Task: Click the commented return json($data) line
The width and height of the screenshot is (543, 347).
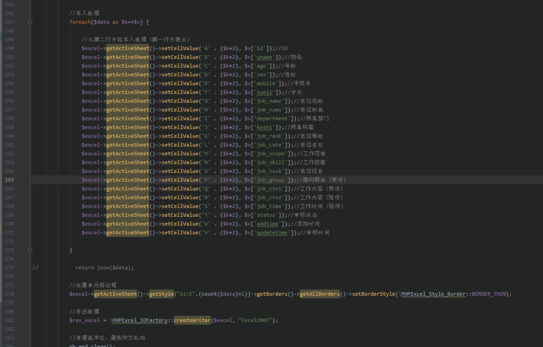Action: pos(105,267)
